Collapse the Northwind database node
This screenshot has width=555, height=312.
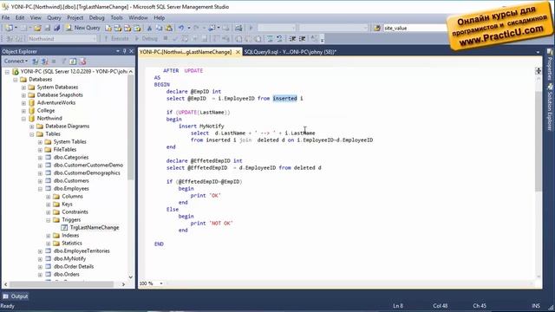(23, 119)
